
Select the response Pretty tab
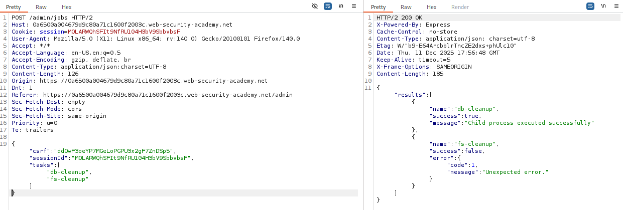pos(378,7)
